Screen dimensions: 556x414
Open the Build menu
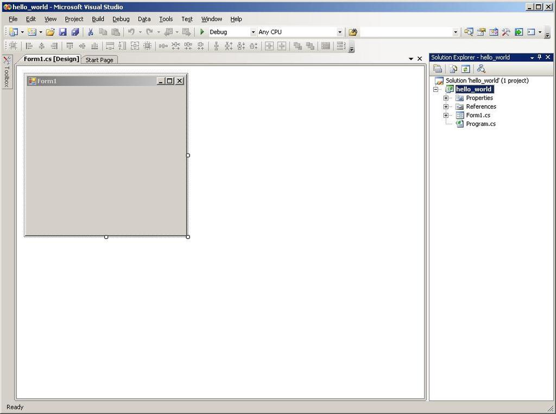click(x=98, y=19)
